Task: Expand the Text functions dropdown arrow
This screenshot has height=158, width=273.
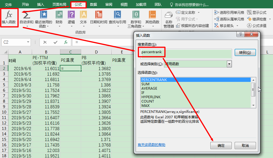Action: (x=84, y=26)
